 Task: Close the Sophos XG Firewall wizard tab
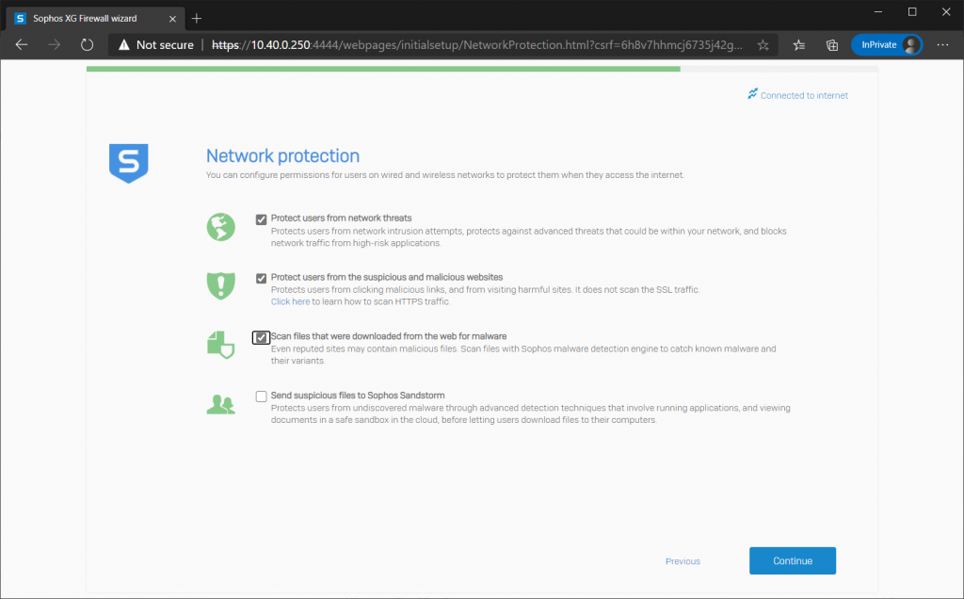172,19
